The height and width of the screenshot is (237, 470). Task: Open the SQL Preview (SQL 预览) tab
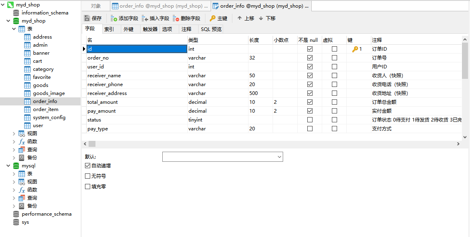(x=211, y=29)
